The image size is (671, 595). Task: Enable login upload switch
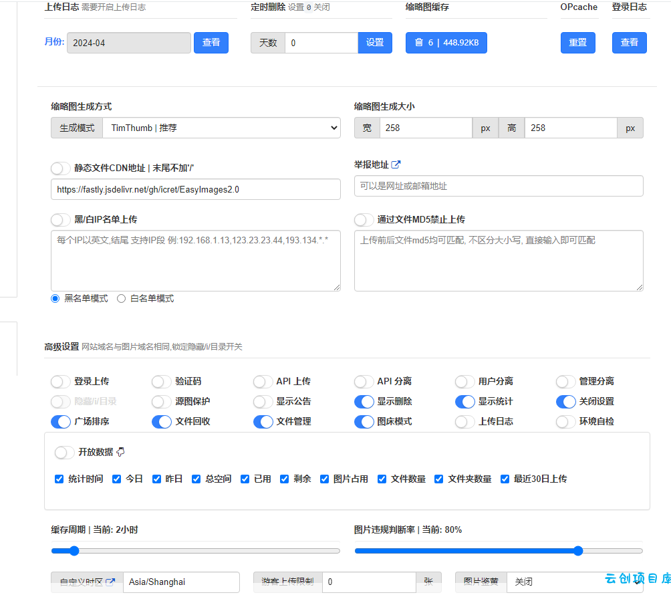[60, 381]
